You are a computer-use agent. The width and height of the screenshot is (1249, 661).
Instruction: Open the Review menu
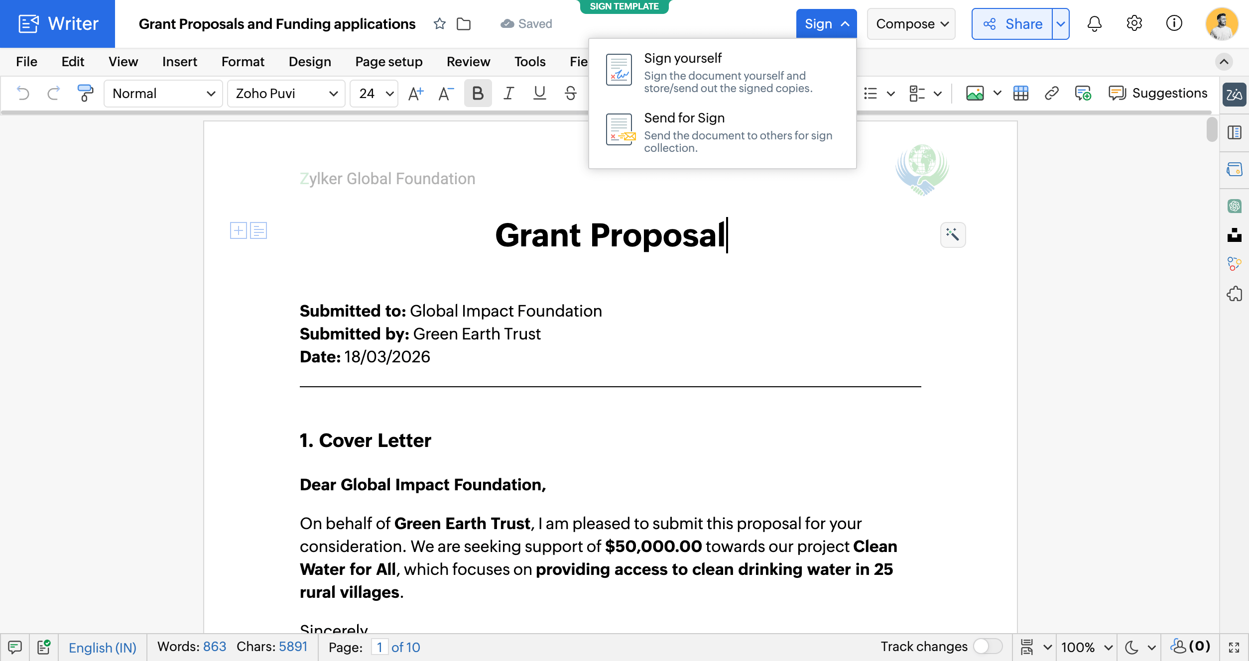pos(468,62)
